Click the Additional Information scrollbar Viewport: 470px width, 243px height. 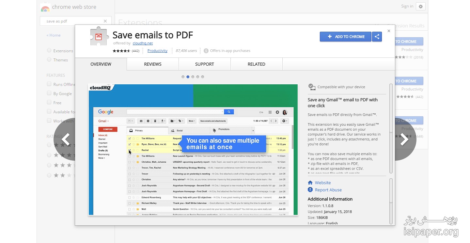pyautogui.click(x=391, y=201)
